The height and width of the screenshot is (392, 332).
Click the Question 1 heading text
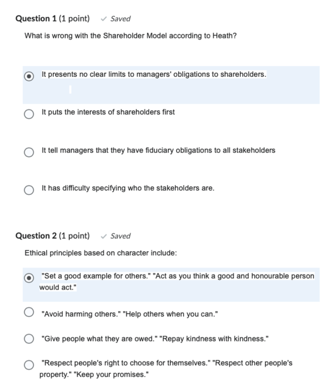[37, 18]
